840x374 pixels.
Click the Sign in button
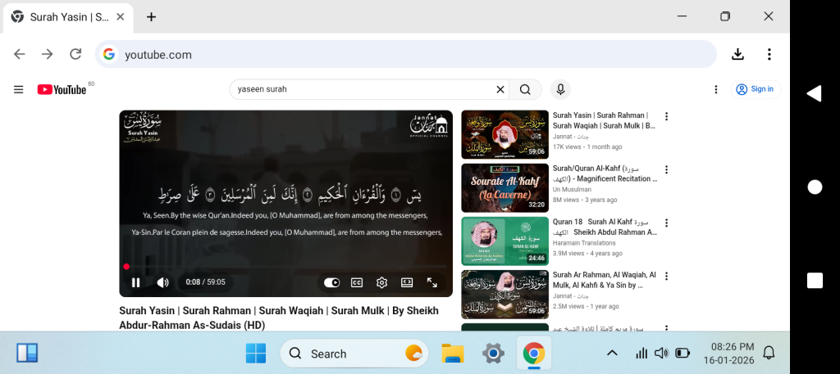click(x=755, y=89)
